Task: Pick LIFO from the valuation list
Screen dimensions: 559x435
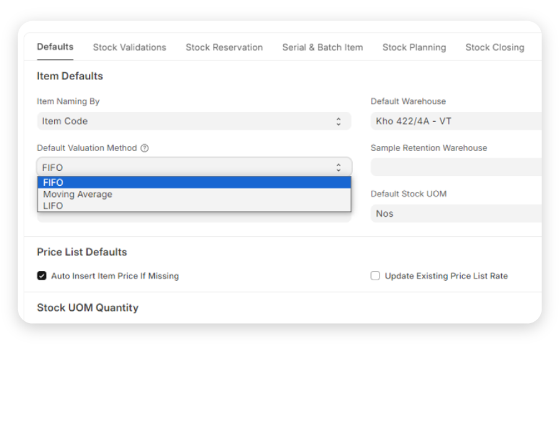Action: [194, 206]
